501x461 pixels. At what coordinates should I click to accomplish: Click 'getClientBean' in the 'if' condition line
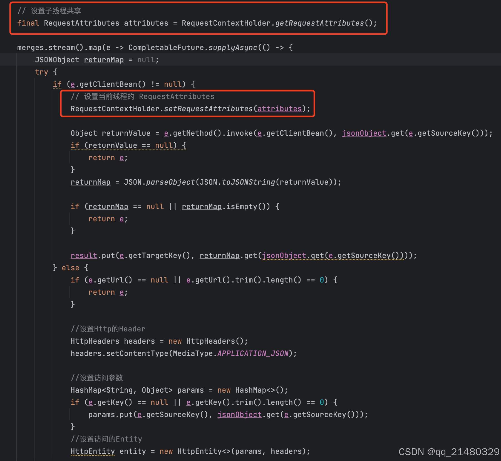[x=108, y=84]
